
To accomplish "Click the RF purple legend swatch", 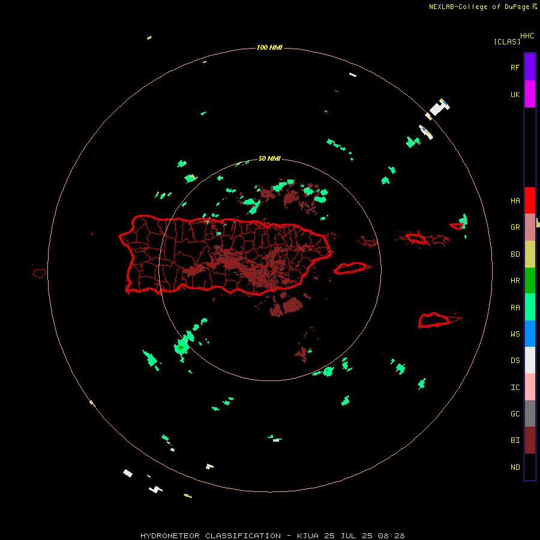I will (530, 67).
